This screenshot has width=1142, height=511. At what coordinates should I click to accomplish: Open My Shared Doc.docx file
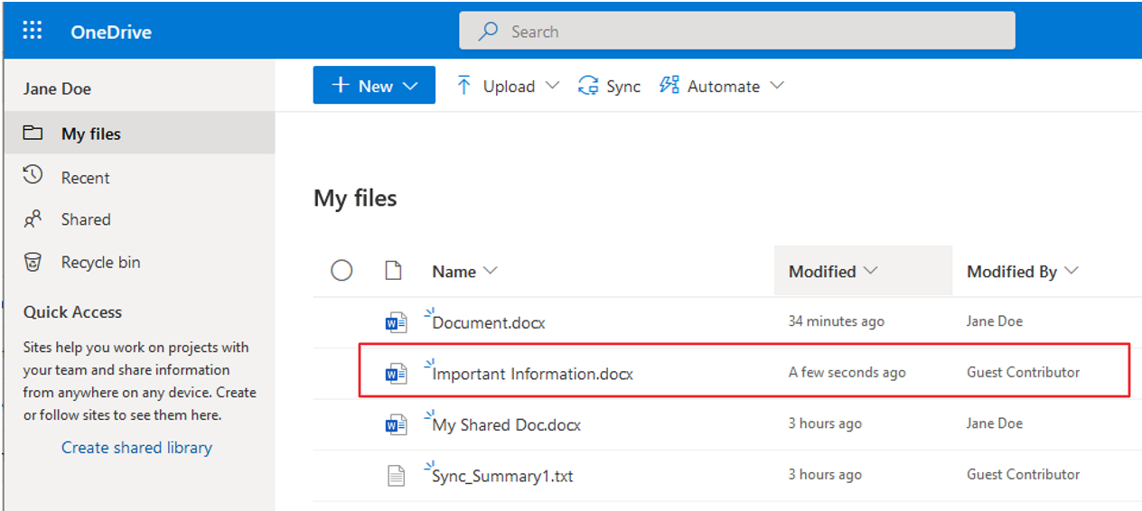tap(506, 425)
